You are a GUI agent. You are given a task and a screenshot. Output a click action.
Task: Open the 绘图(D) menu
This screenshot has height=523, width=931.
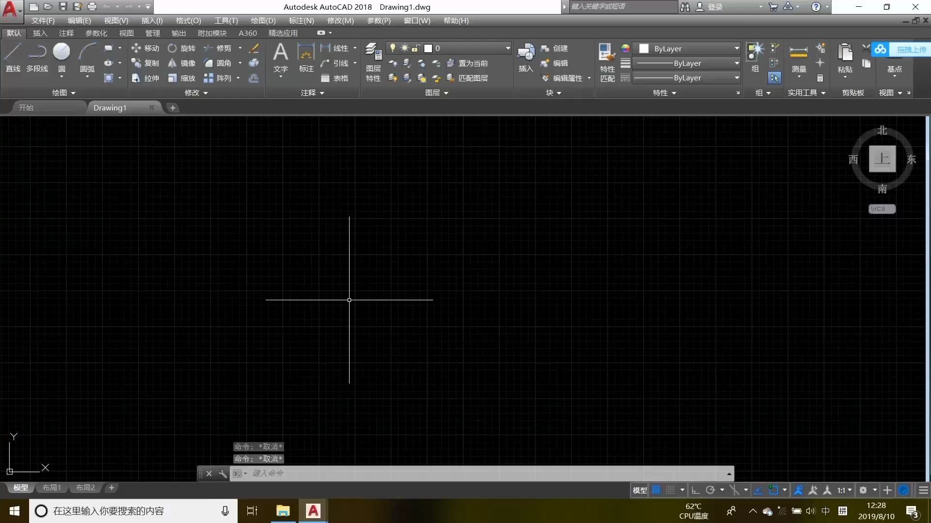coord(263,20)
